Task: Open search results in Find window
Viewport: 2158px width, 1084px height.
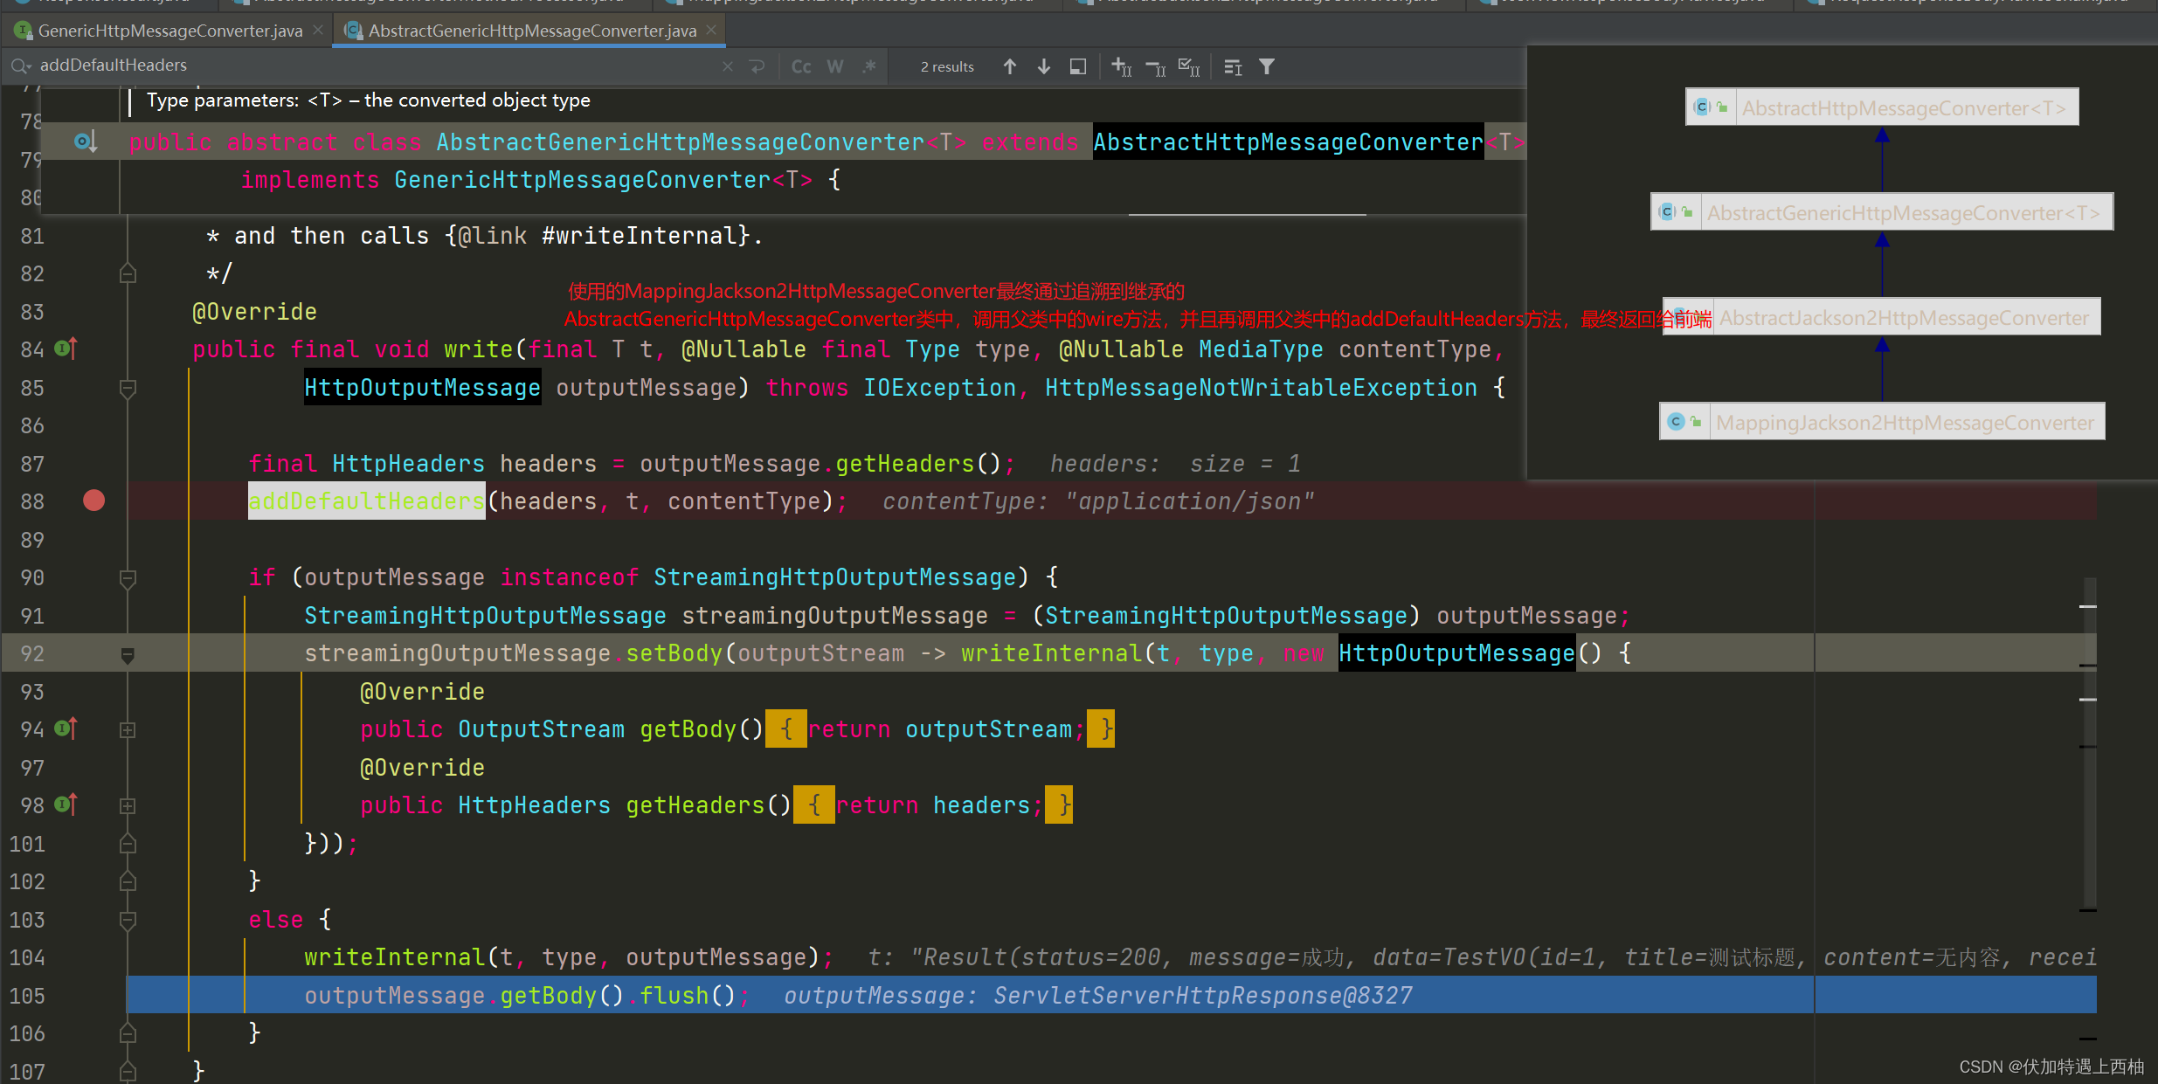Action: point(1078,66)
